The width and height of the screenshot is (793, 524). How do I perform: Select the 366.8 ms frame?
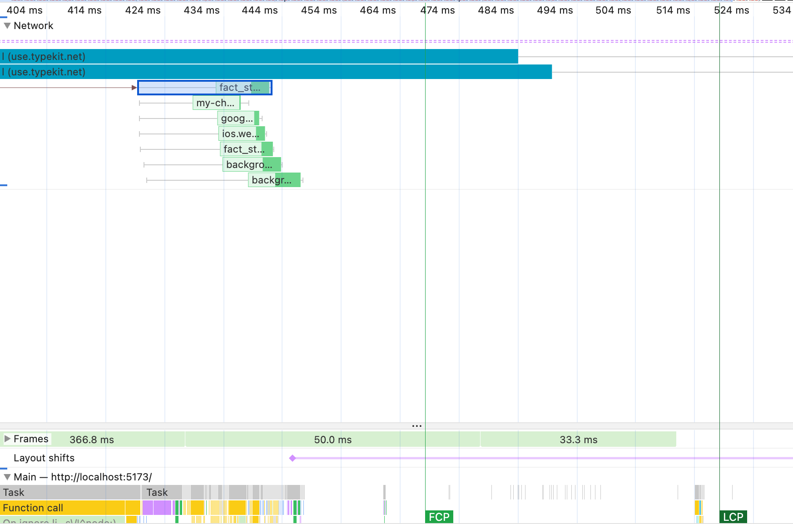click(x=118, y=440)
